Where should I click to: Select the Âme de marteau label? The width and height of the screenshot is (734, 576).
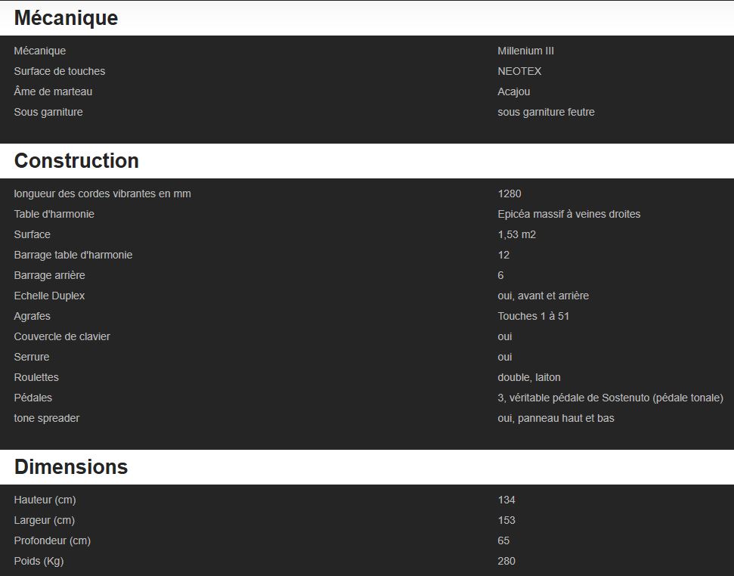pos(53,91)
